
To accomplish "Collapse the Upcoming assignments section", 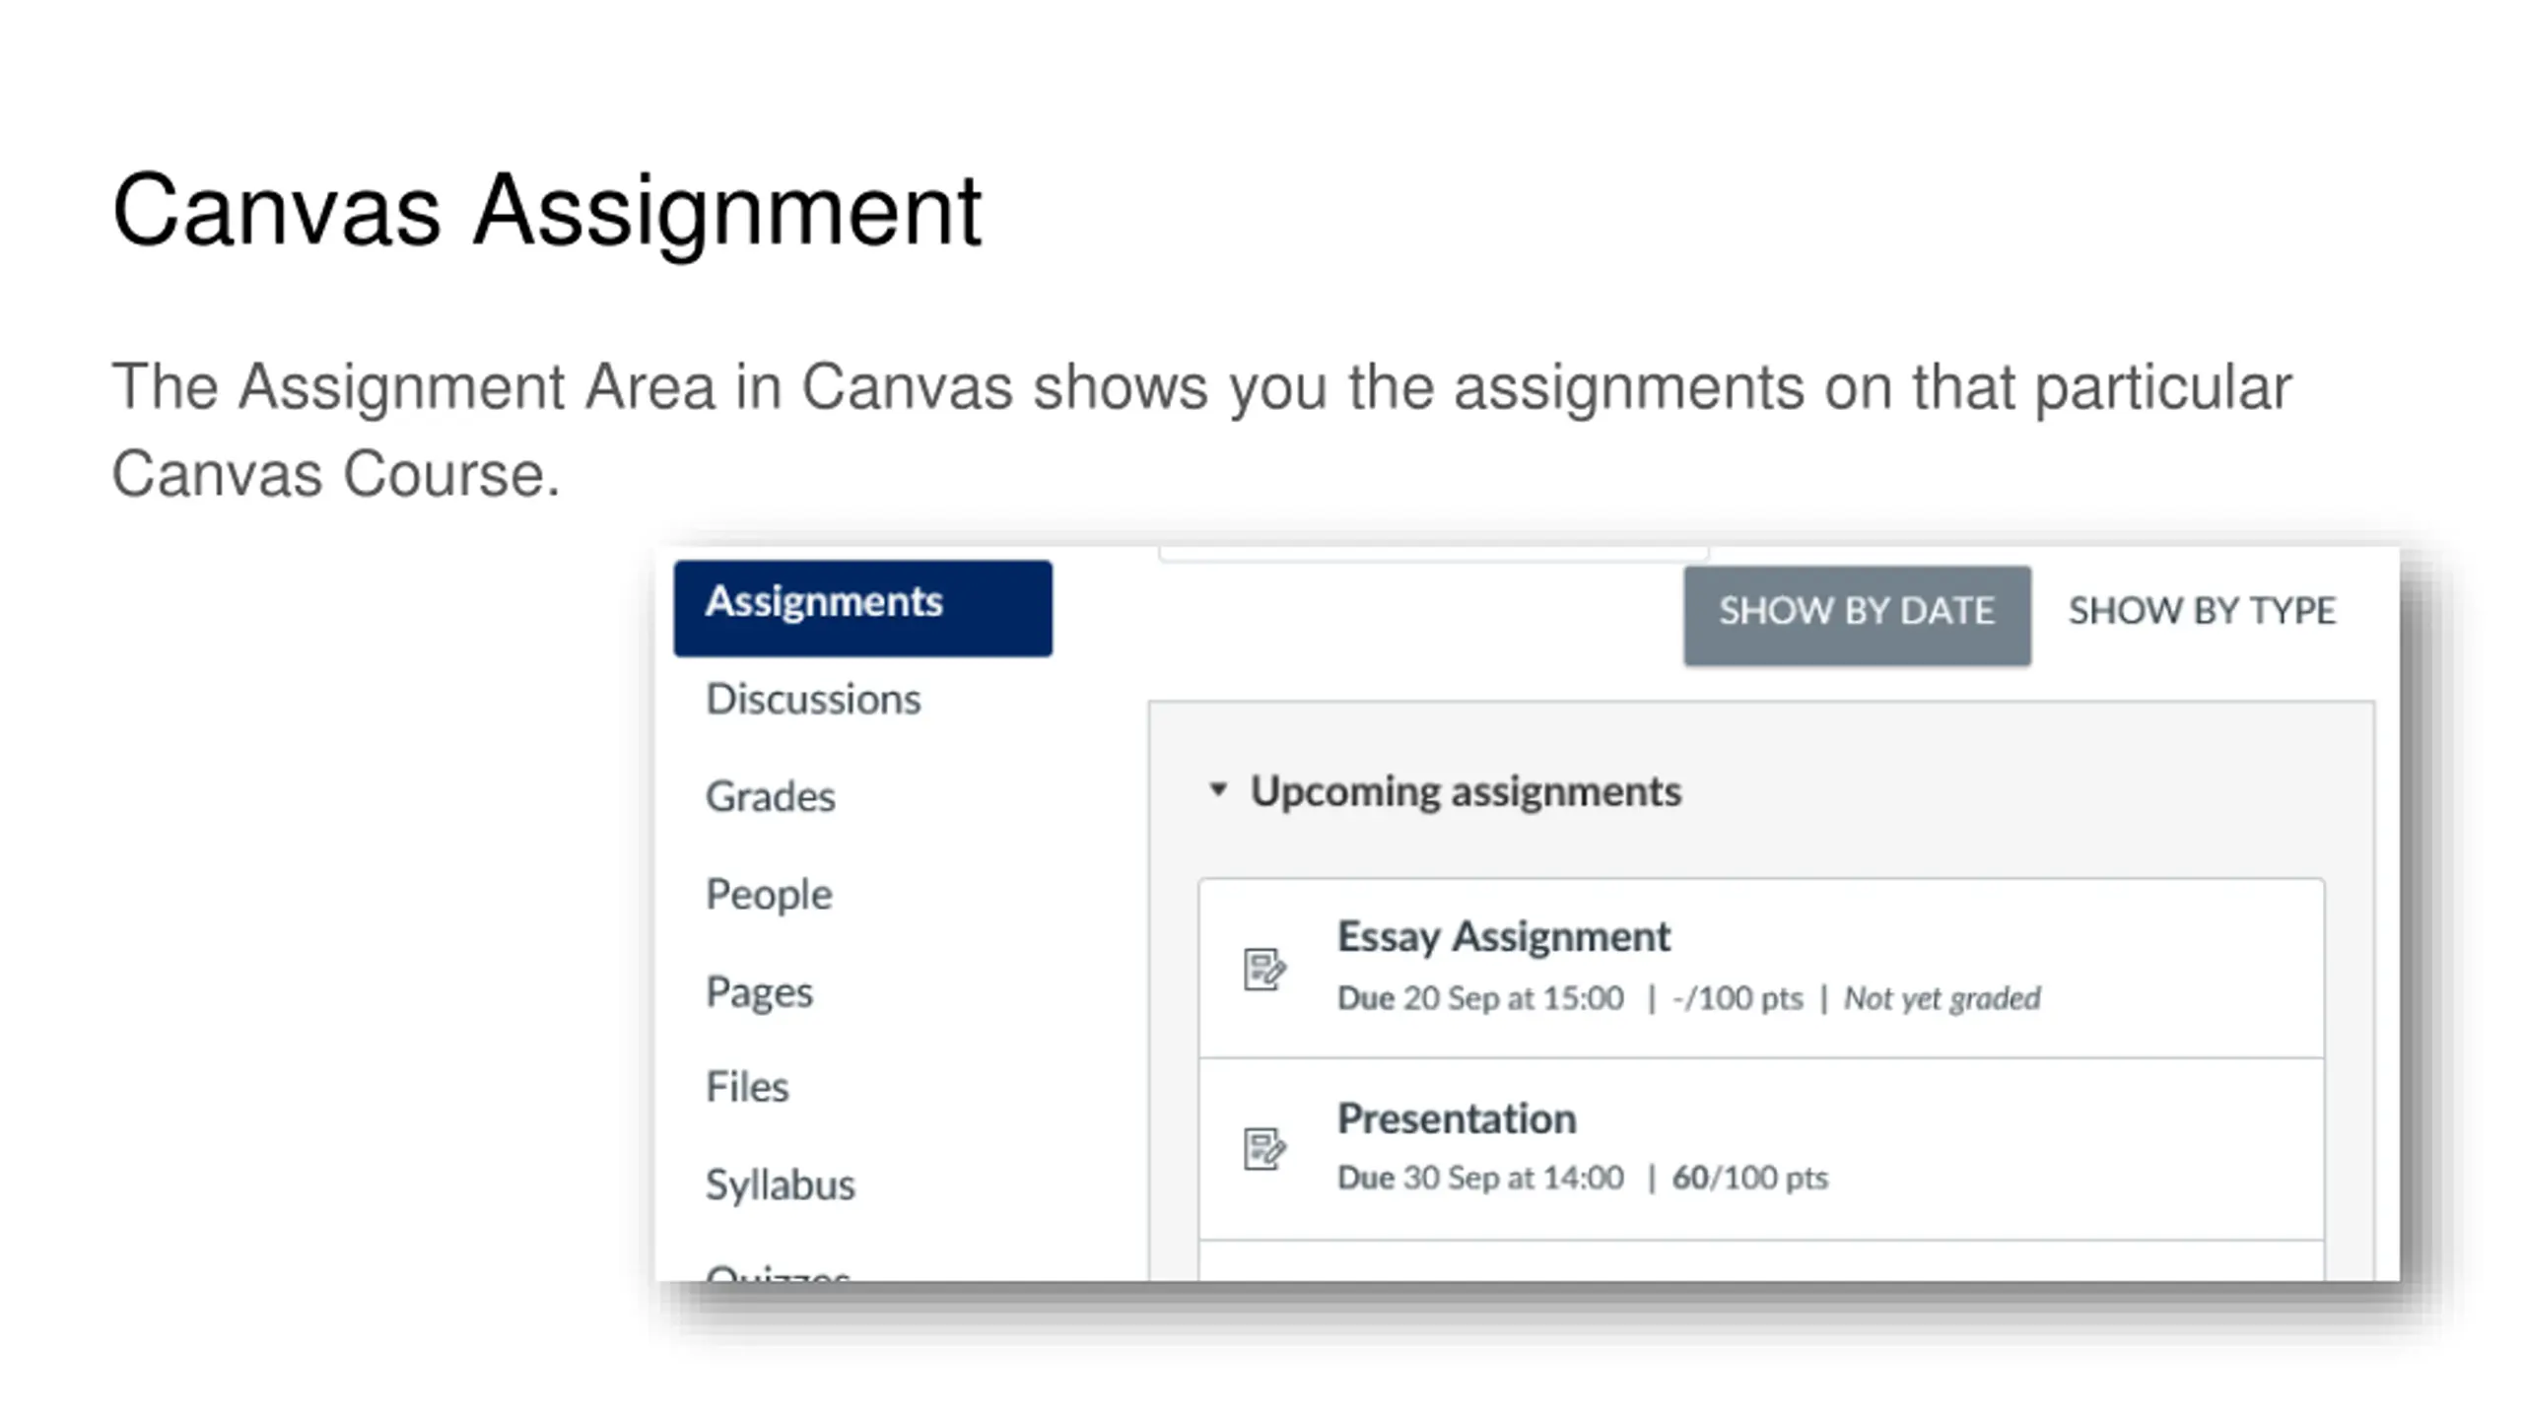I will 1218,790.
